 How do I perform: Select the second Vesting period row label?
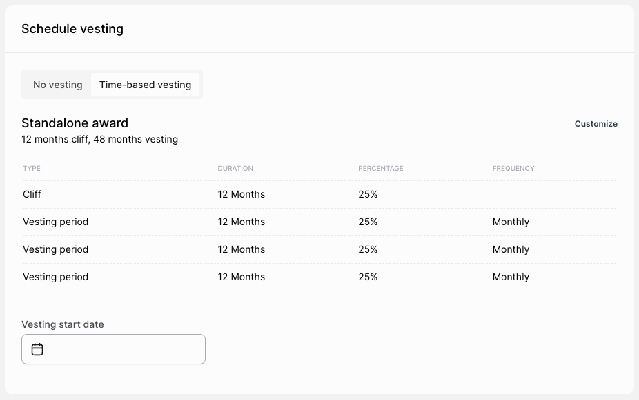click(55, 249)
